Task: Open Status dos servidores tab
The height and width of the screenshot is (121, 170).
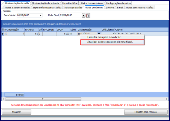Action: (92, 3)
